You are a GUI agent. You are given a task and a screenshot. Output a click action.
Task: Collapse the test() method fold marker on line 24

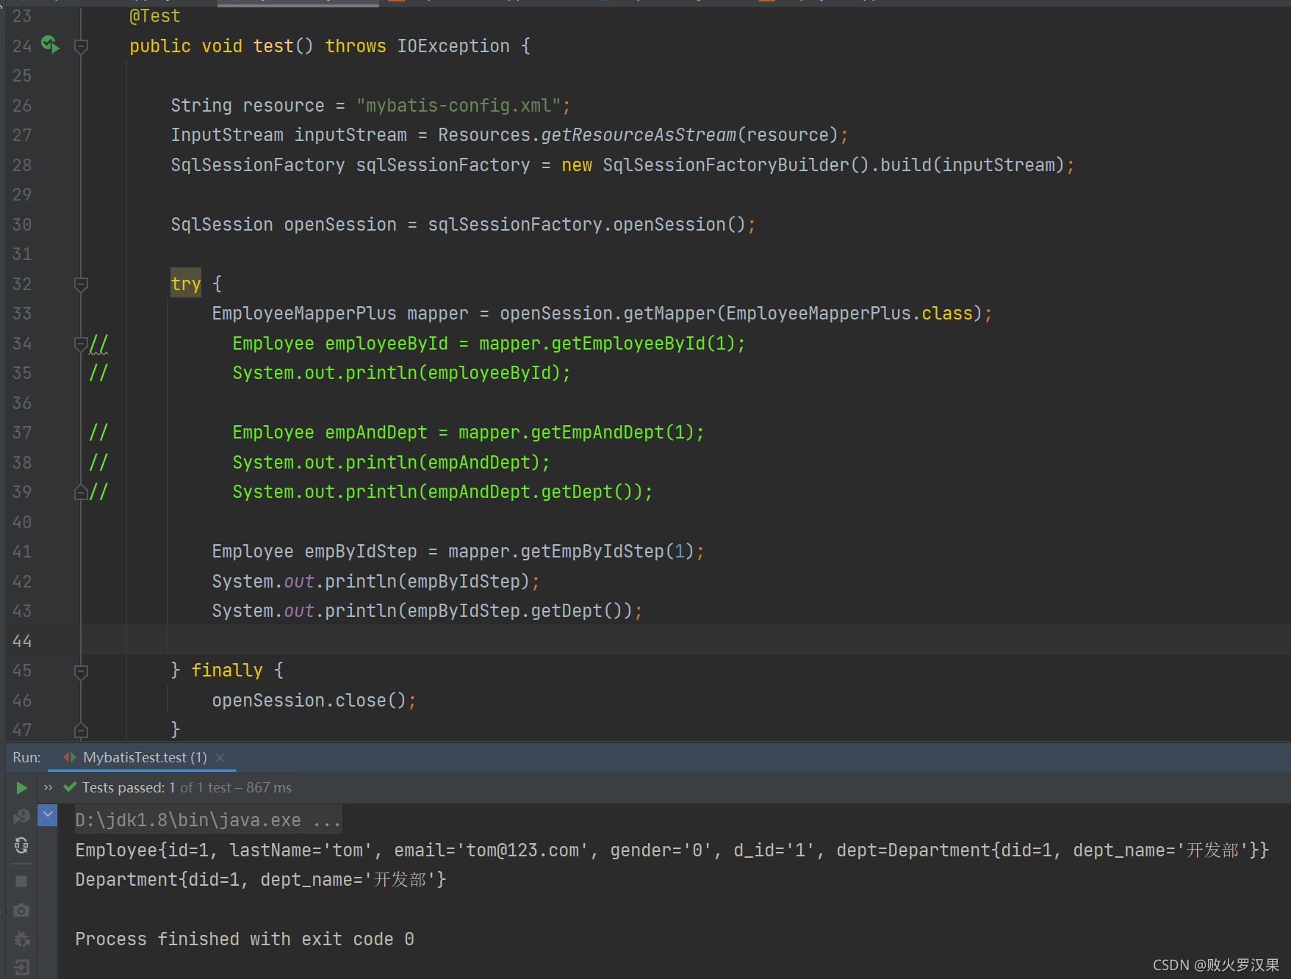[x=82, y=46]
